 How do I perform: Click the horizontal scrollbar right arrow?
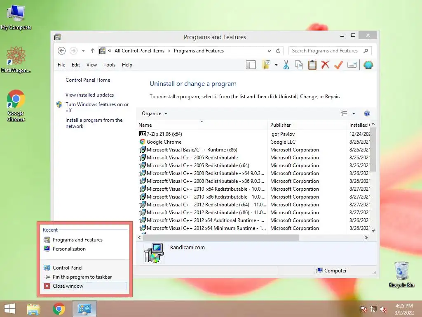(366, 237)
